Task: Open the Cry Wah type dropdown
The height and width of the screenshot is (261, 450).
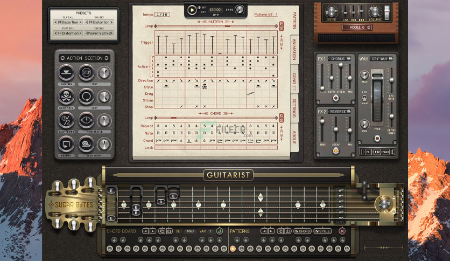Action: (381, 59)
